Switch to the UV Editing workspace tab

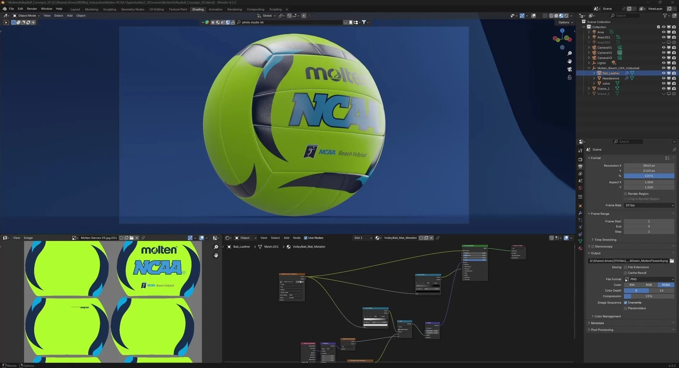click(156, 10)
